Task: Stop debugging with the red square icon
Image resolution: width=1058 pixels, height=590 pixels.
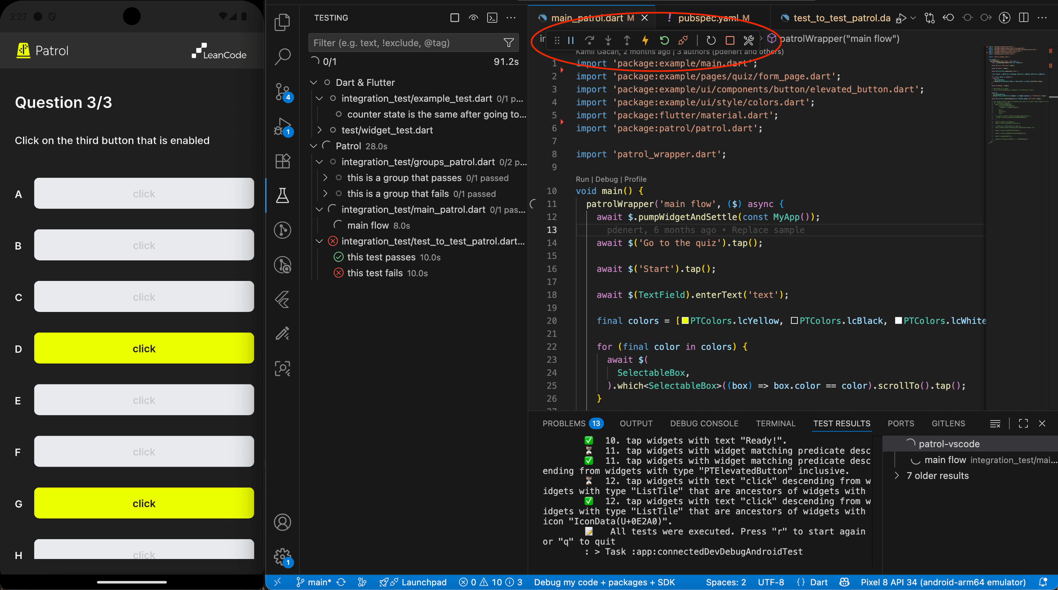Action: coord(730,40)
